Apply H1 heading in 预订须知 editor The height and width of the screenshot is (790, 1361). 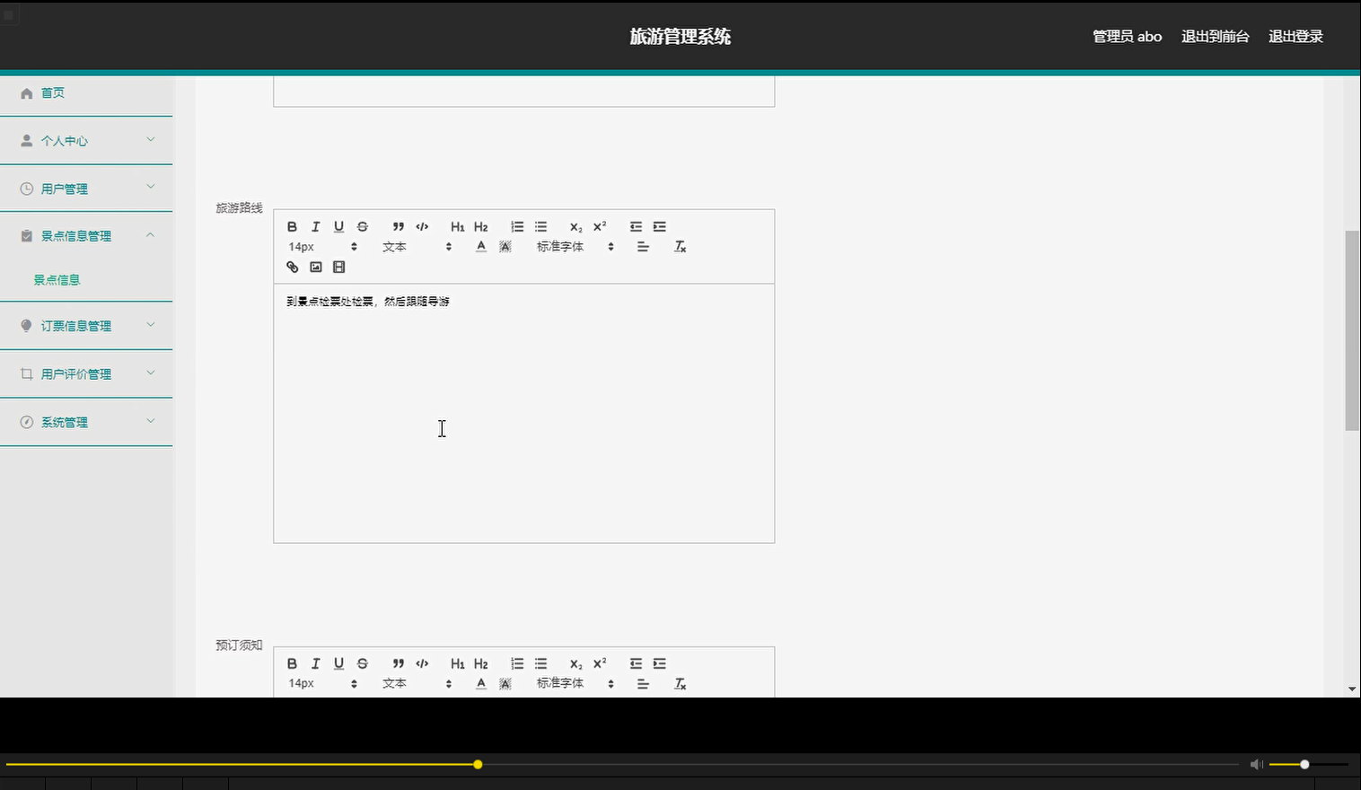pyautogui.click(x=458, y=664)
